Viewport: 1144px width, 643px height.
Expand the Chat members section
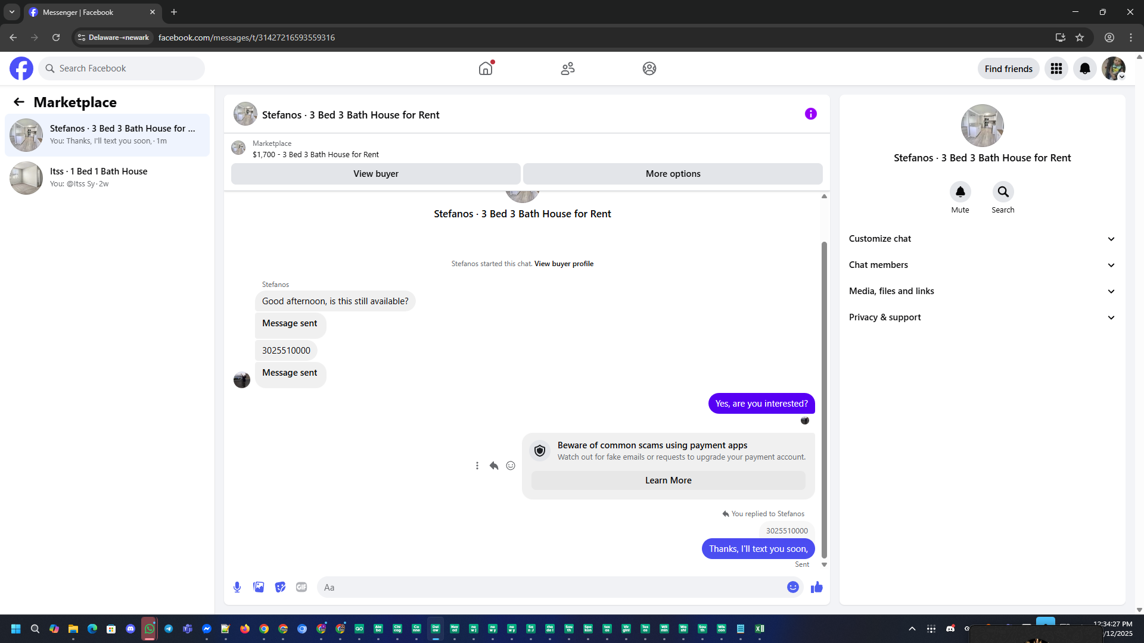tap(981, 265)
